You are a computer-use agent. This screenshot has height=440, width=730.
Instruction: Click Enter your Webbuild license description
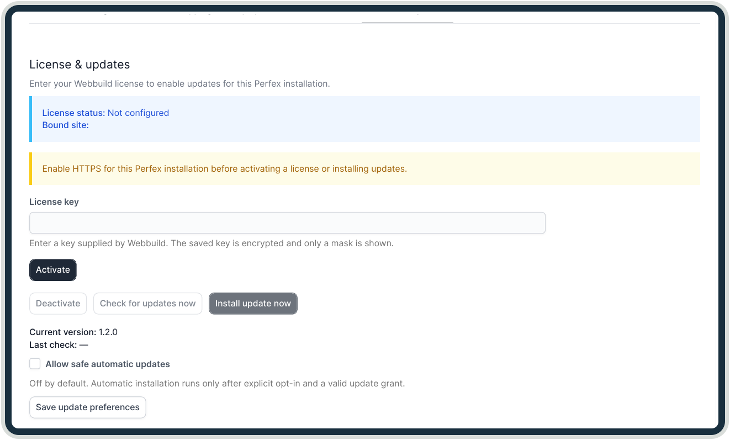pyautogui.click(x=179, y=84)
